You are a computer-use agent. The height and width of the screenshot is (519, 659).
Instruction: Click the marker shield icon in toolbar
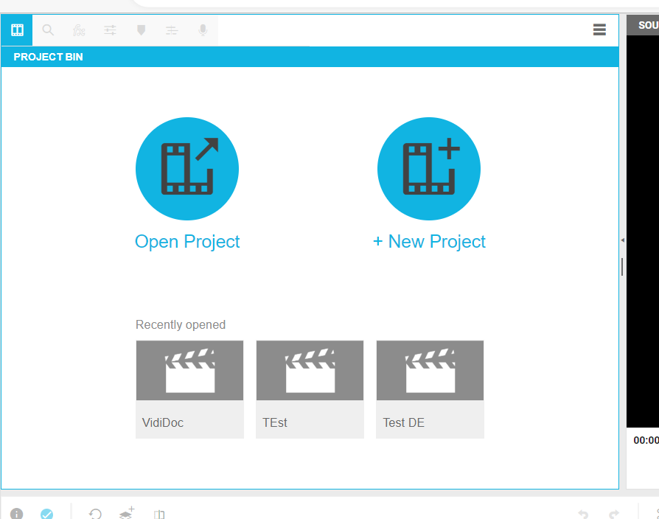pyautogui.click(x=141, y=30)
